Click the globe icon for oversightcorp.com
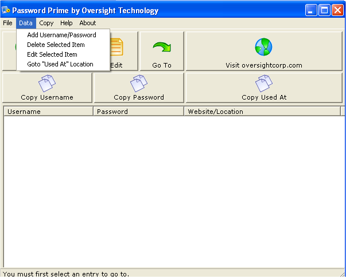Viewport: 346px width, 277px height. [x=264, y=47]
